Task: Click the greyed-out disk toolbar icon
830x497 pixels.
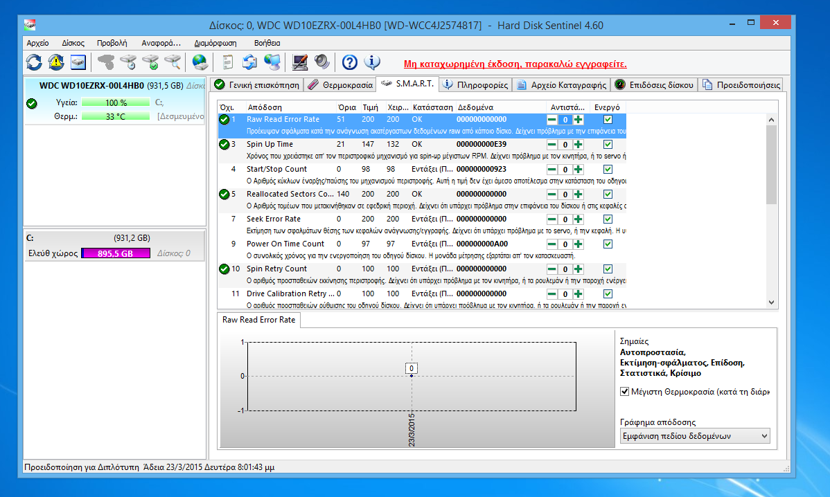Action: (106, 62)
